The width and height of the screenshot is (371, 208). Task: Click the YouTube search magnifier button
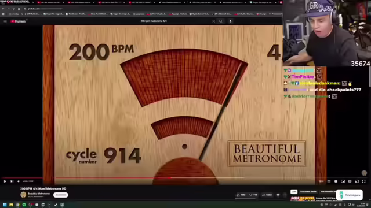(221, 21)
